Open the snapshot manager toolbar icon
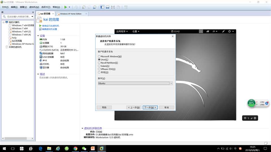 95,7
